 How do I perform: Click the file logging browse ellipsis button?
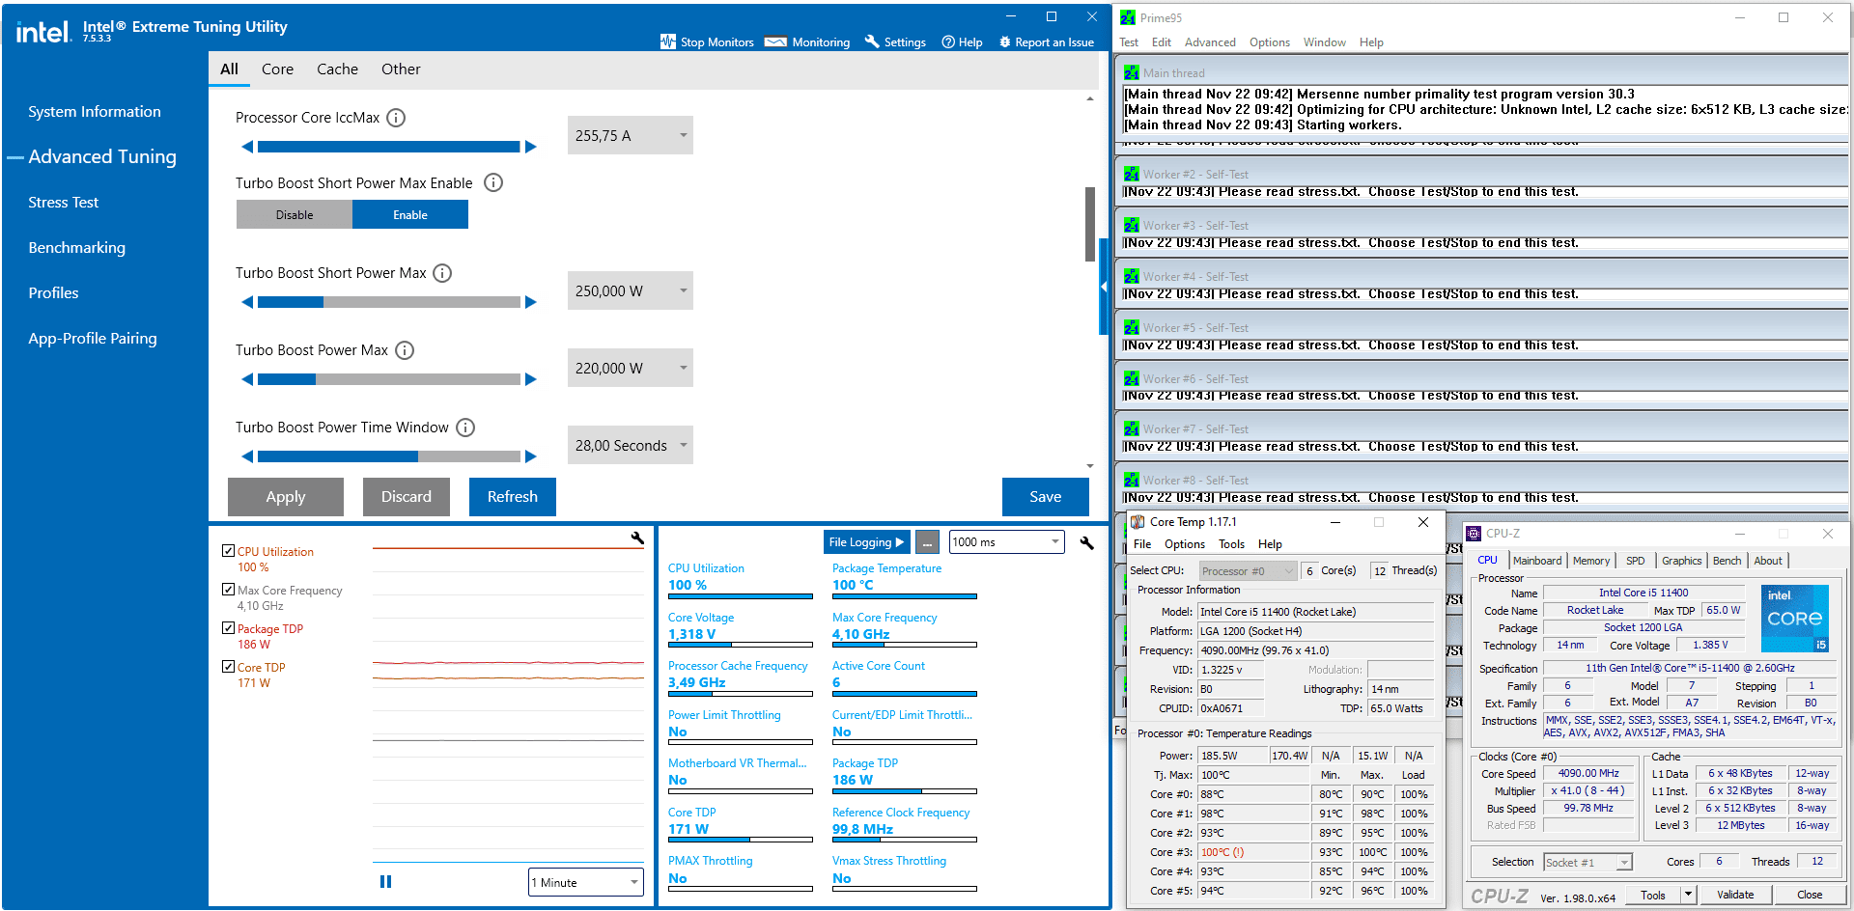[x=927, y=542]
